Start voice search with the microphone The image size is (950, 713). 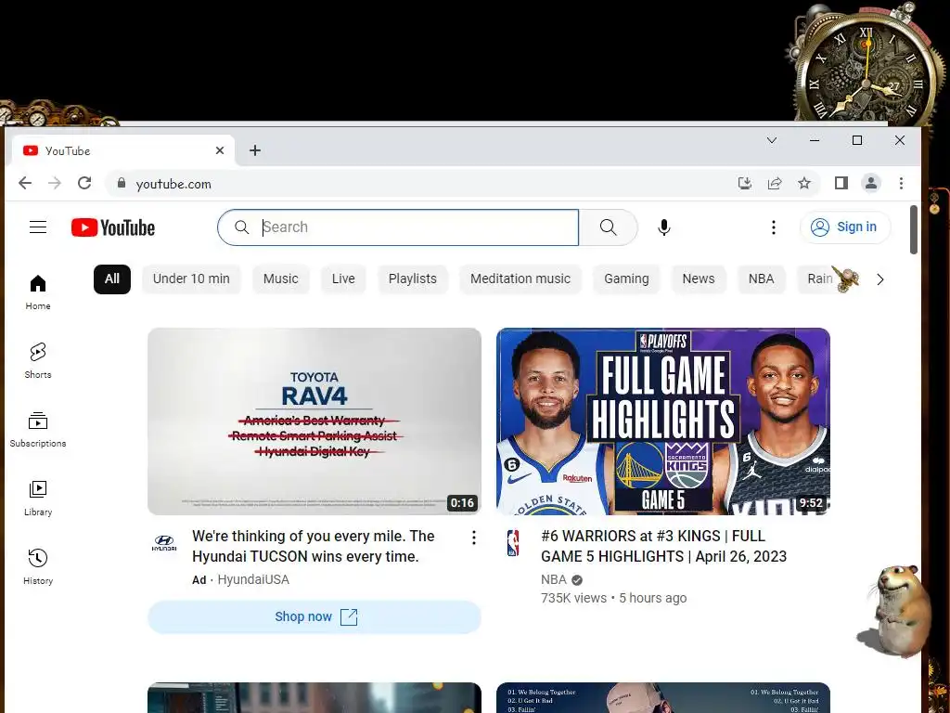click(x=664, y=227)
